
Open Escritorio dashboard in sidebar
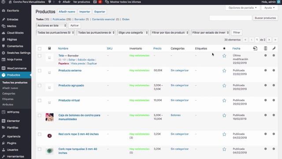click(13, 11)
